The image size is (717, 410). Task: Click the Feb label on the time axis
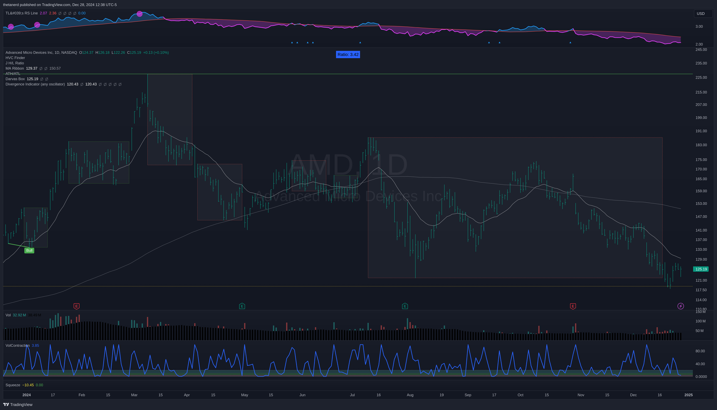(82, 395)
